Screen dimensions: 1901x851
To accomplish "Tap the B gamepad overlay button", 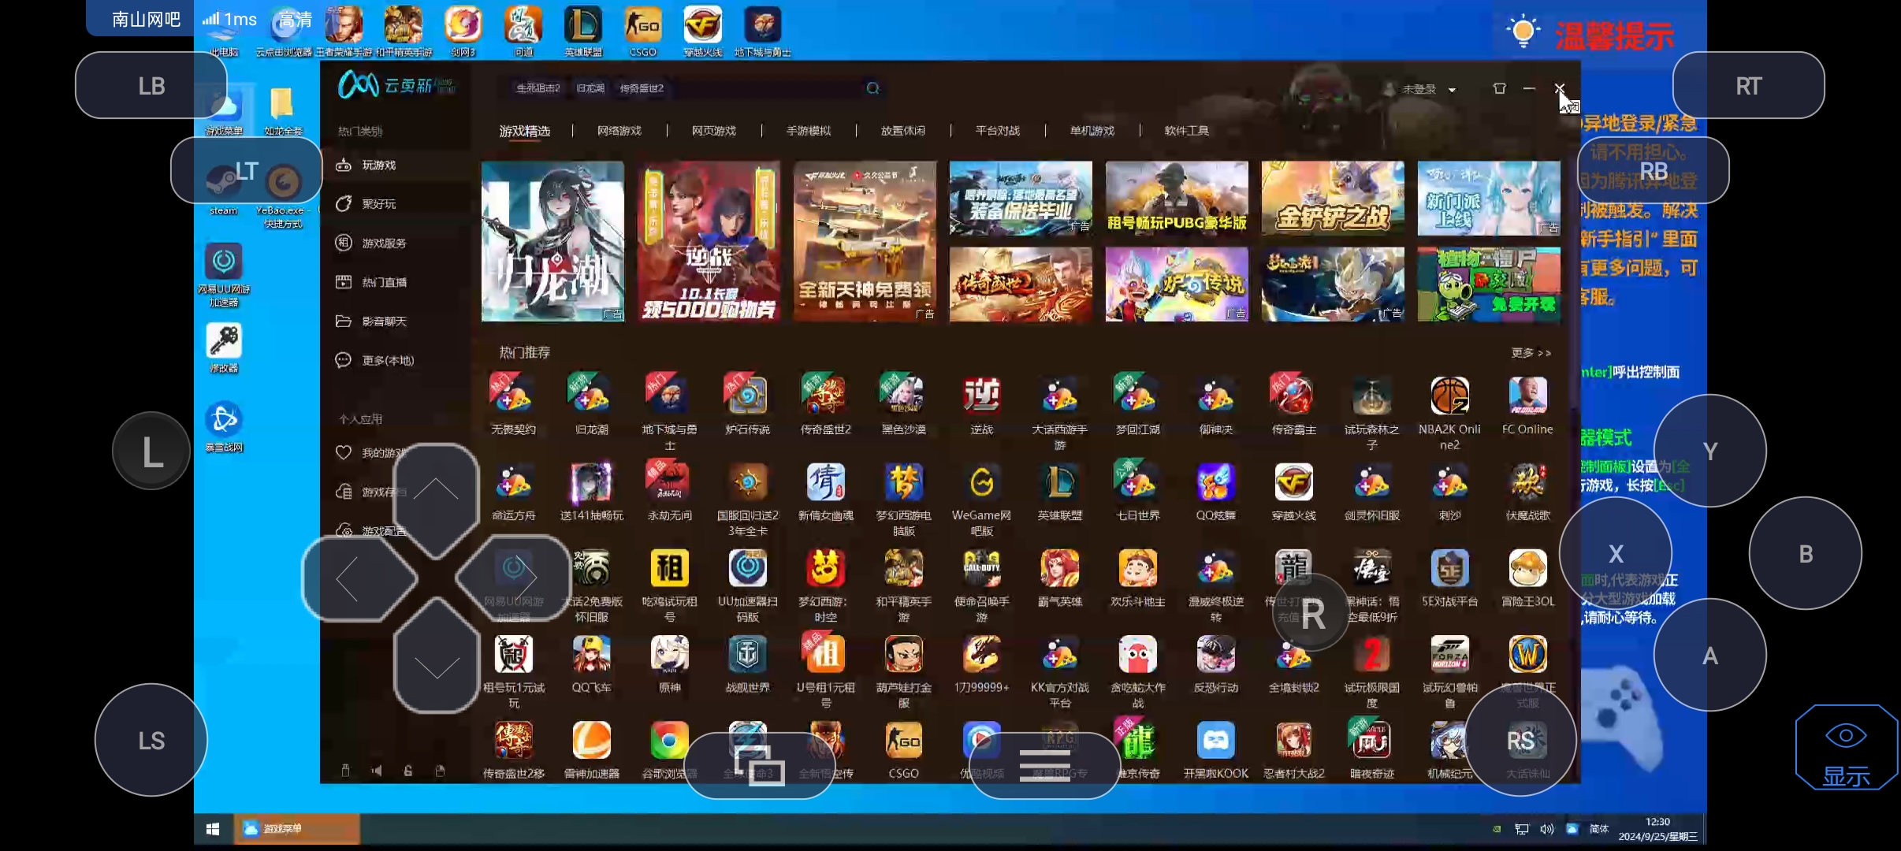I will click(x=1805, y=553).
